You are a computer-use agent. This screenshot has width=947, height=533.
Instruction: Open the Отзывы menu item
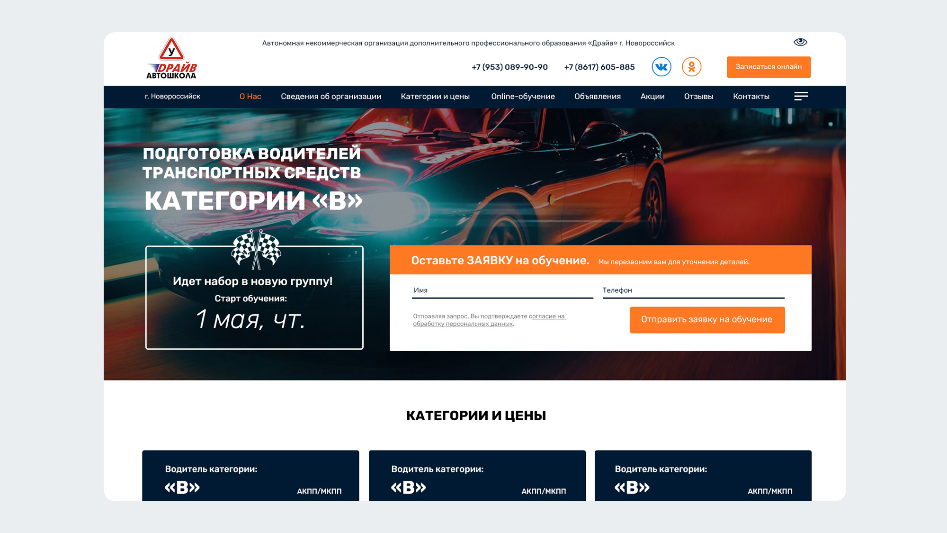(x=698, y=96)
